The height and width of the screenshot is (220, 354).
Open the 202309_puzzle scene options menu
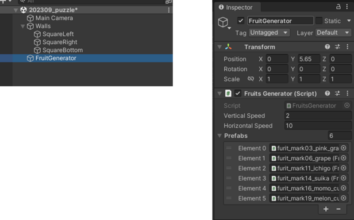coord(169,10)
